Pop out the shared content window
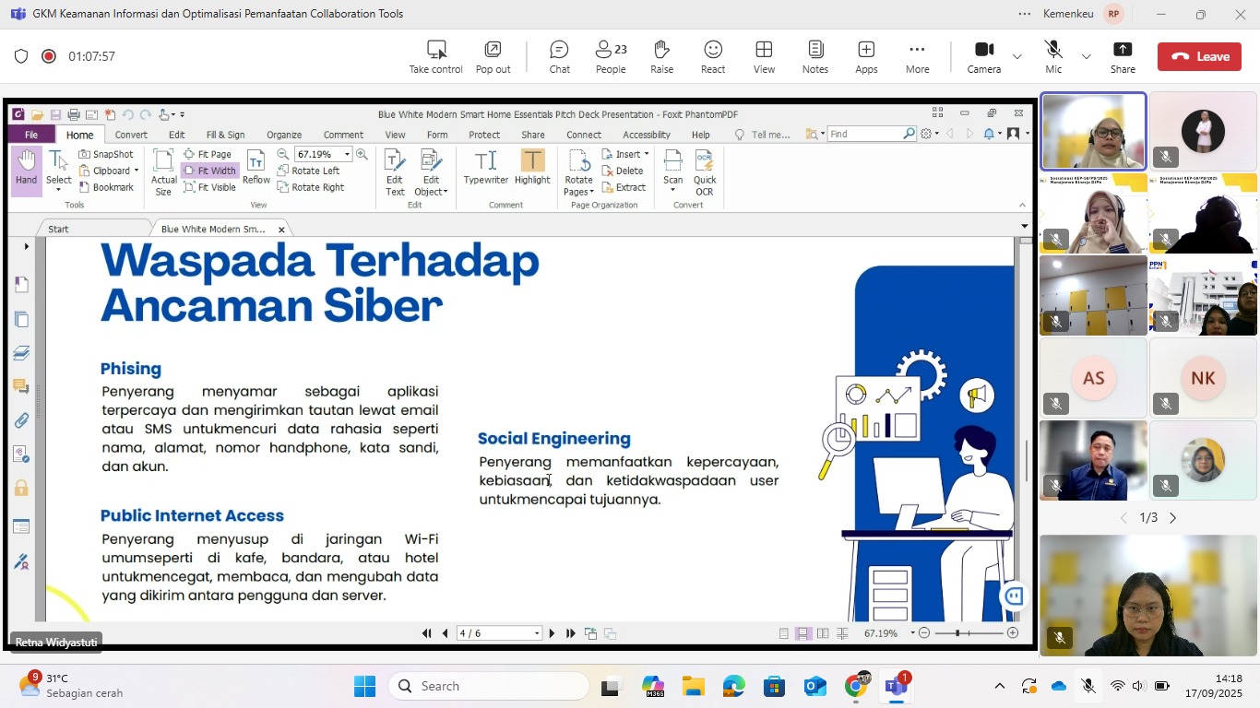The height and width of the screenshot is (708, 1260). click(x=493, y=56)
